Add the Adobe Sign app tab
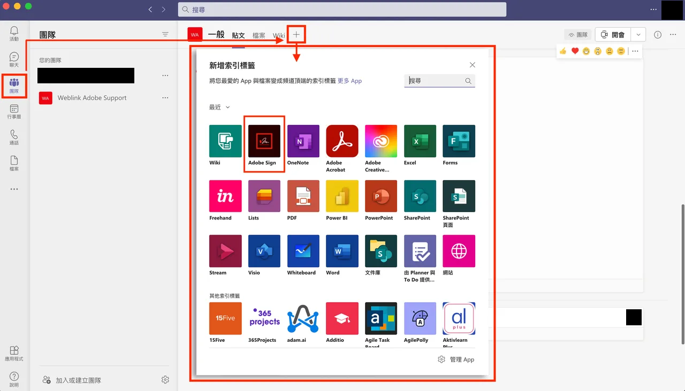Screen dimensions: 685x391 [264, 141]
